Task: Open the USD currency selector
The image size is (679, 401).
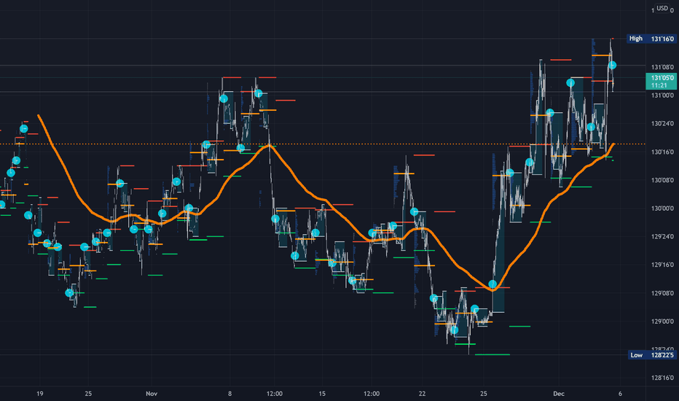Action: tap(662, 8)
